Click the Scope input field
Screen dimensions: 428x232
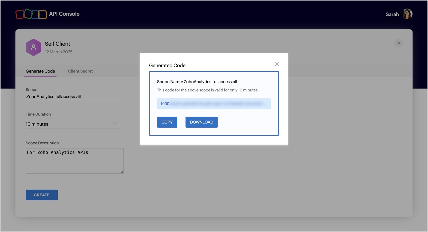75,97
